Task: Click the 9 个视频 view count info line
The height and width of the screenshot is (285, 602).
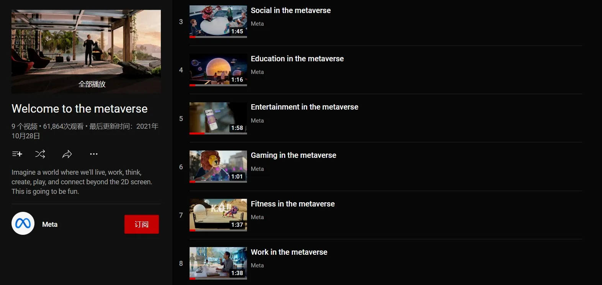Action: click(x=85, y=131)
